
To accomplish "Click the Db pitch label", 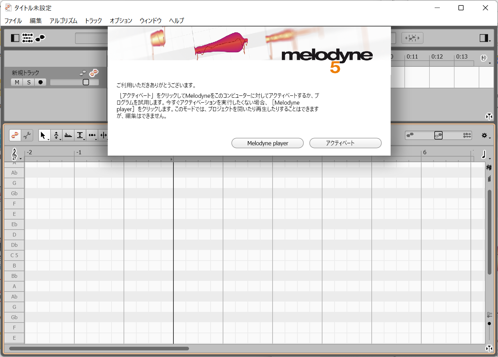I will point(14,245).
